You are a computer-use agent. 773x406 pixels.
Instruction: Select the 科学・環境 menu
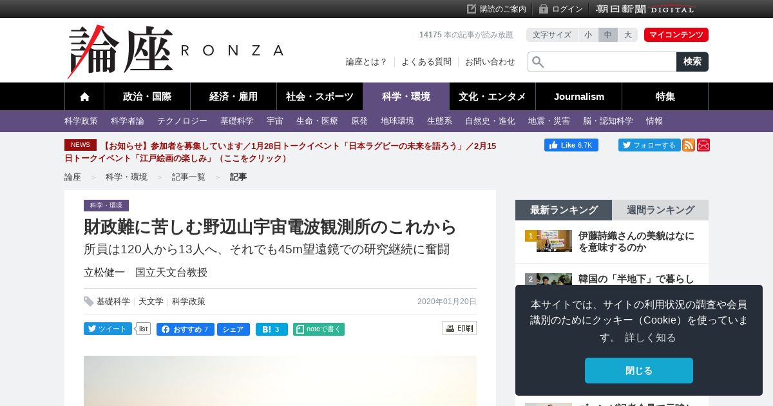tap(406, 97)
